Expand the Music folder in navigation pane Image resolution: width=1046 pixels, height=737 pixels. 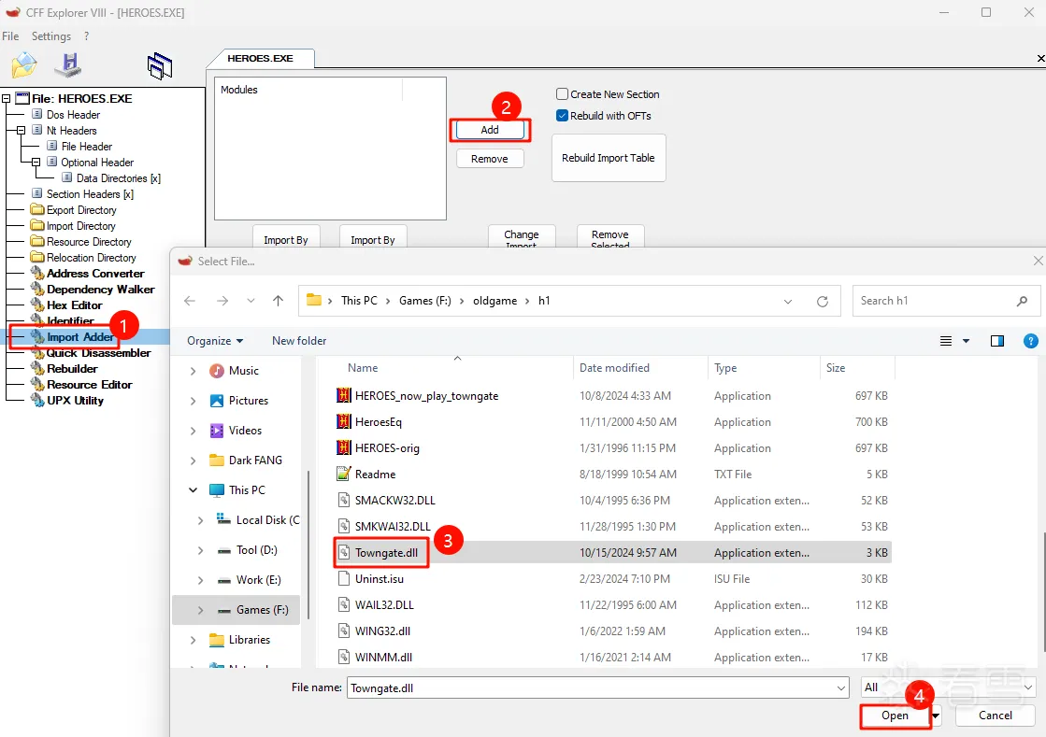[193, 371]
